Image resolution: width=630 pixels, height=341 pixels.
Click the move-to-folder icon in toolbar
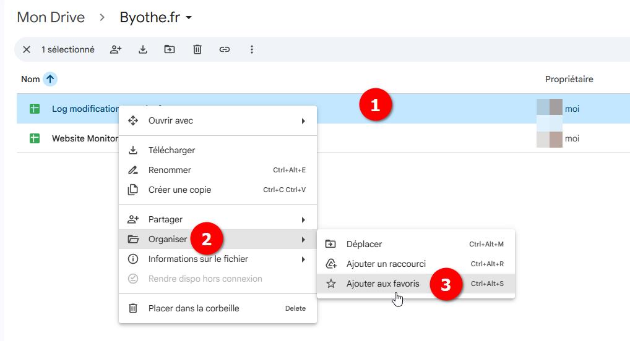point(170,49)
